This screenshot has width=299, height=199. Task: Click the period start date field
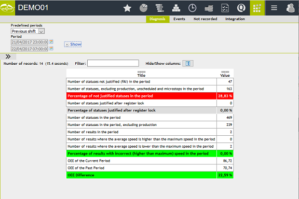click(x=30, y=42)
